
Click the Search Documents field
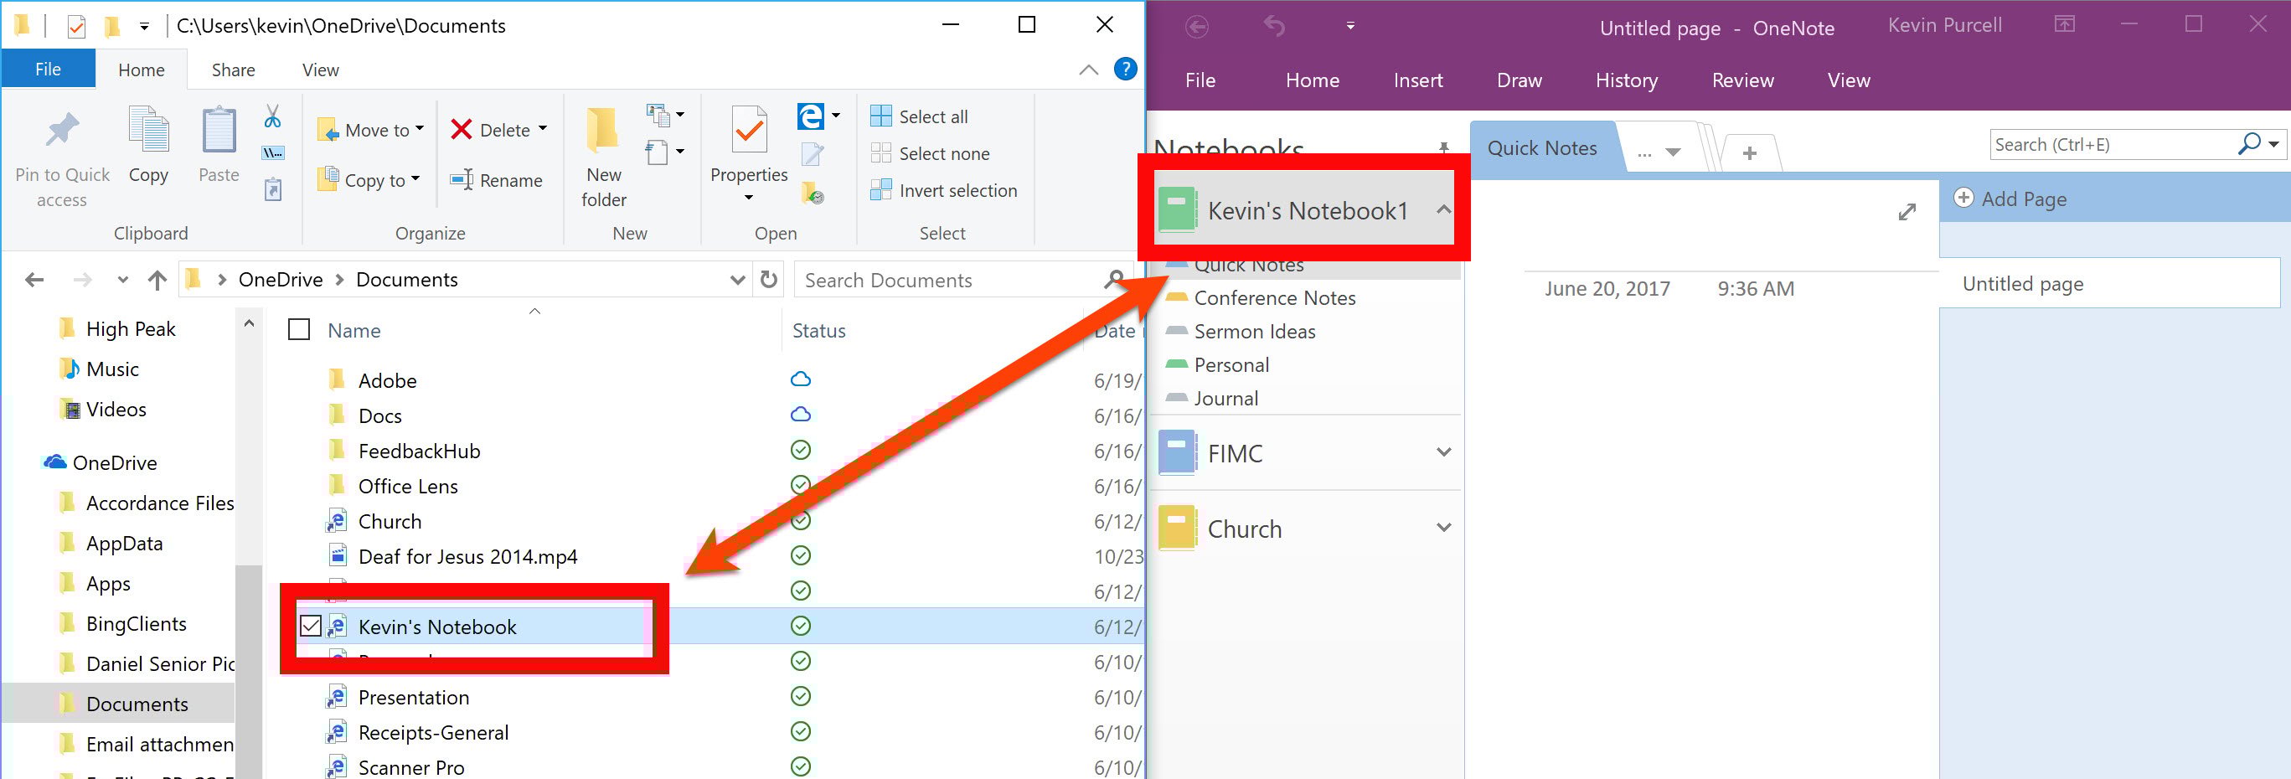tap(965, 280)
